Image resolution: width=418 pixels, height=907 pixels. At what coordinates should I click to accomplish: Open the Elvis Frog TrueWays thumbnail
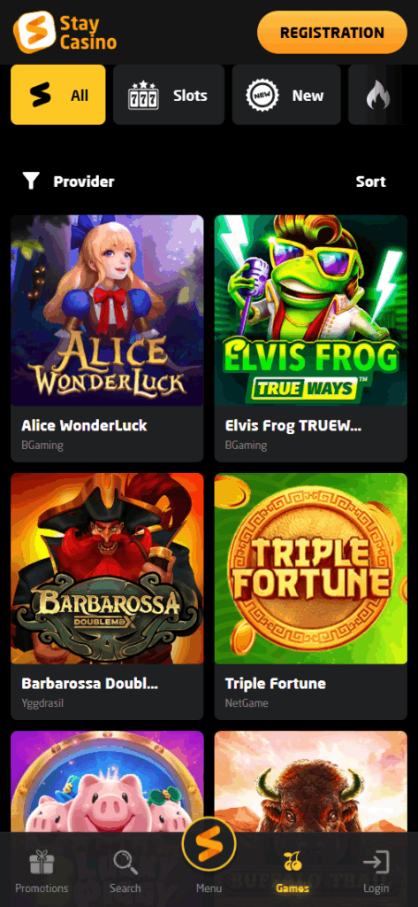pos(310,311)
